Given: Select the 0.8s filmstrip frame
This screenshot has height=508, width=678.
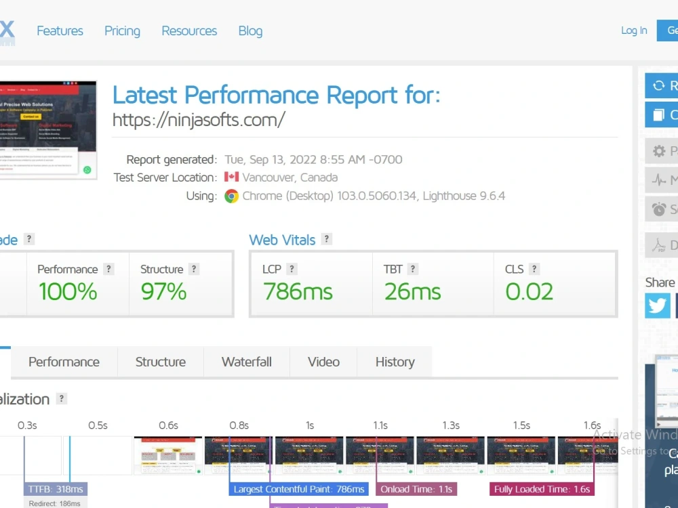Looking at the screenshot, I should tap(238, 456).
